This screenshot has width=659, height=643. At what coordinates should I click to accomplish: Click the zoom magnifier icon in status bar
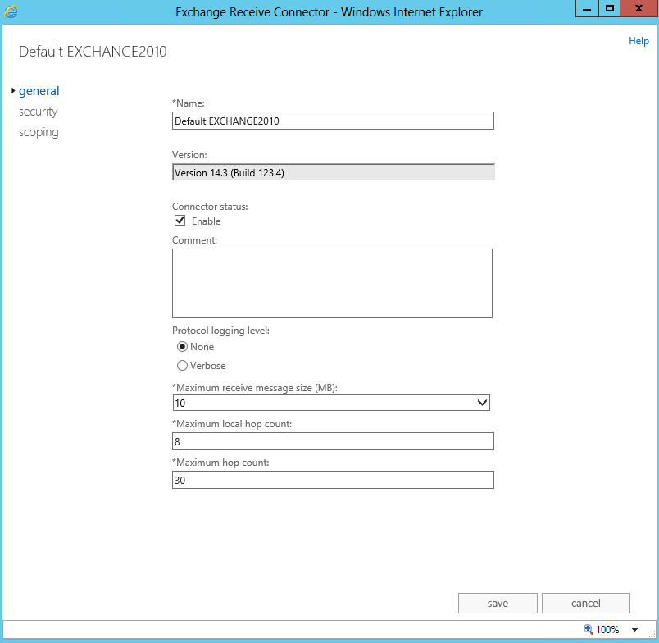[588, 629]
